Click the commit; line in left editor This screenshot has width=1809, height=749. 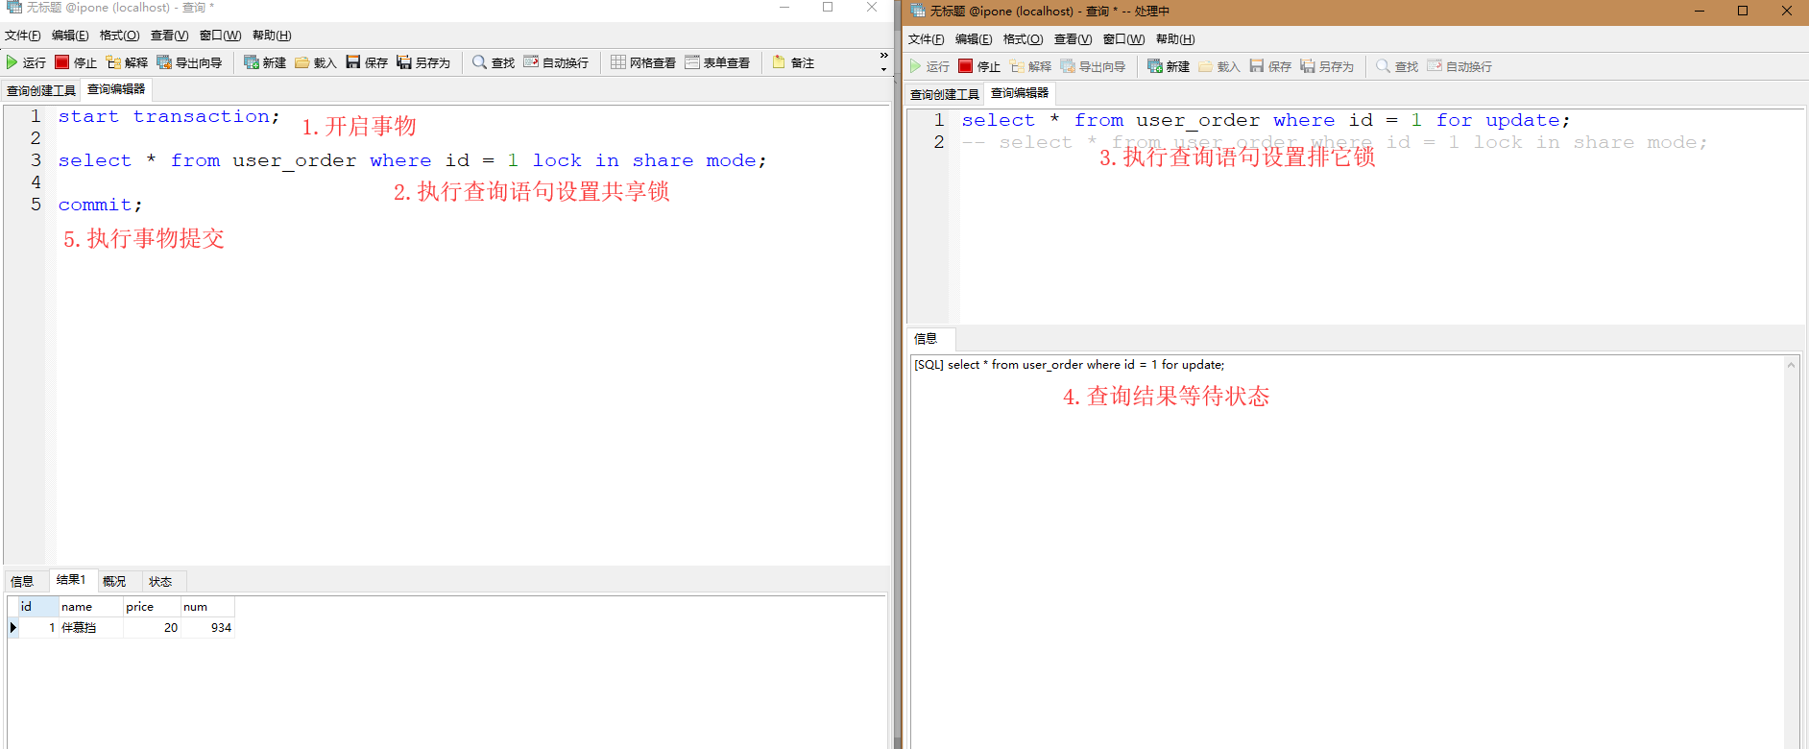[x=100, y=205]
